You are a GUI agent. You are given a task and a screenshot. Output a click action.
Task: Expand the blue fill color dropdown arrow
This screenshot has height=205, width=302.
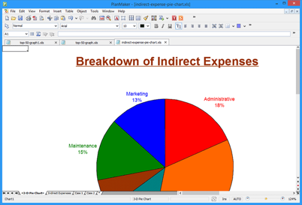point(244,26)
